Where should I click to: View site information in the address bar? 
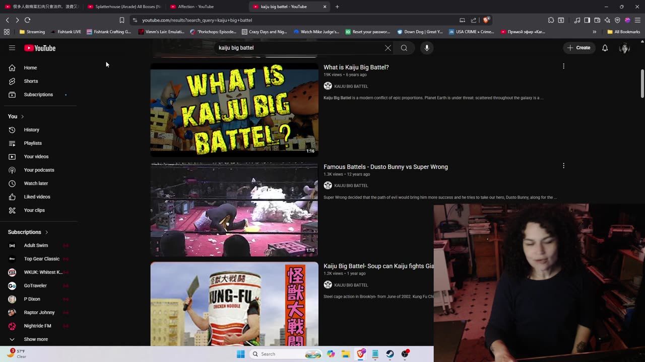[x=135, y=20]
